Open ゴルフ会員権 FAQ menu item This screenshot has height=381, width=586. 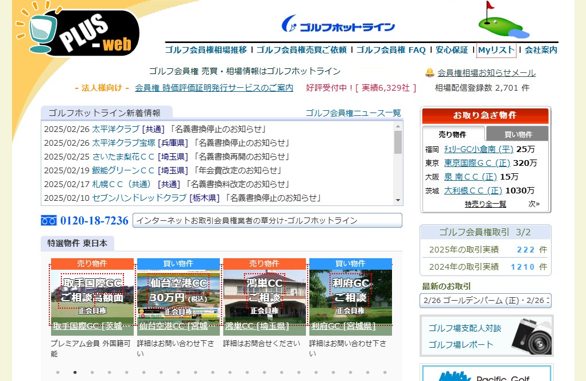391,50
